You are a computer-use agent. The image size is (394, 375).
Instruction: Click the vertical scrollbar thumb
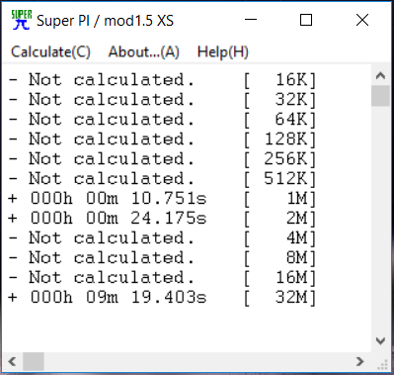click(x=380, y=96)
